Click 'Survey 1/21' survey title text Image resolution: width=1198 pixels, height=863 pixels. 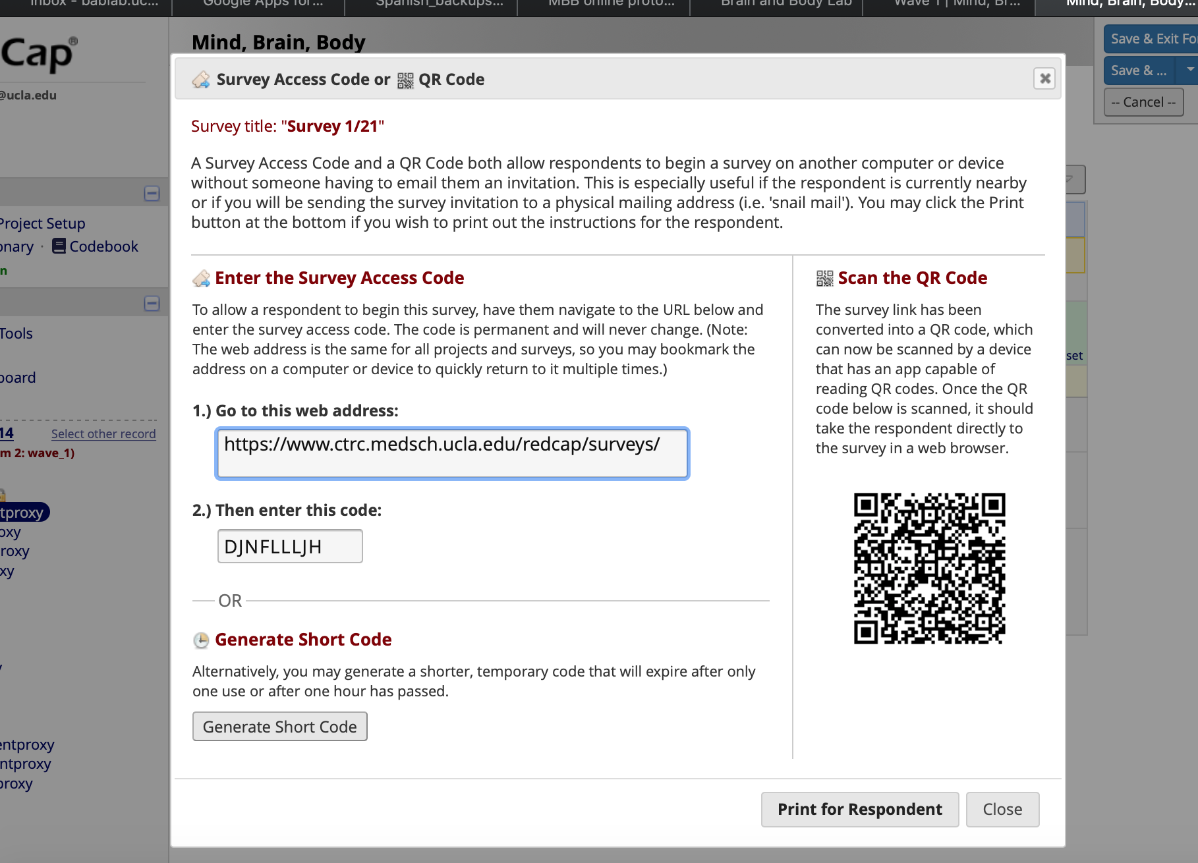333,126
